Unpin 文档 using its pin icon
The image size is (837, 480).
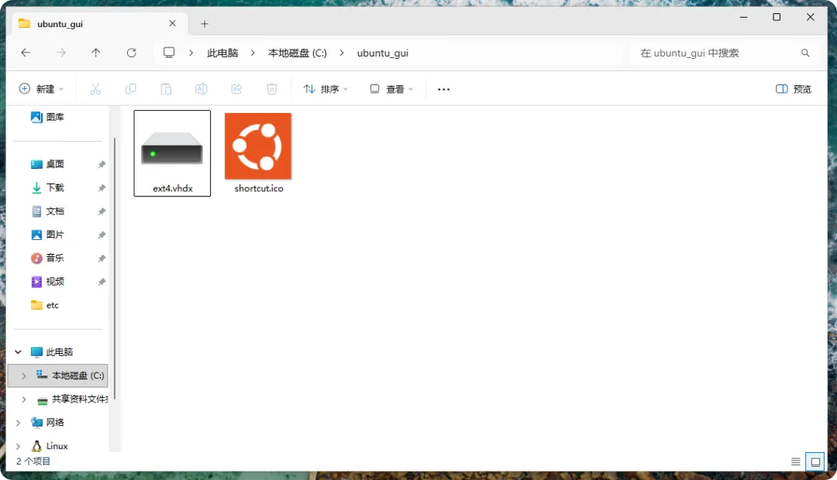point(102,211)
